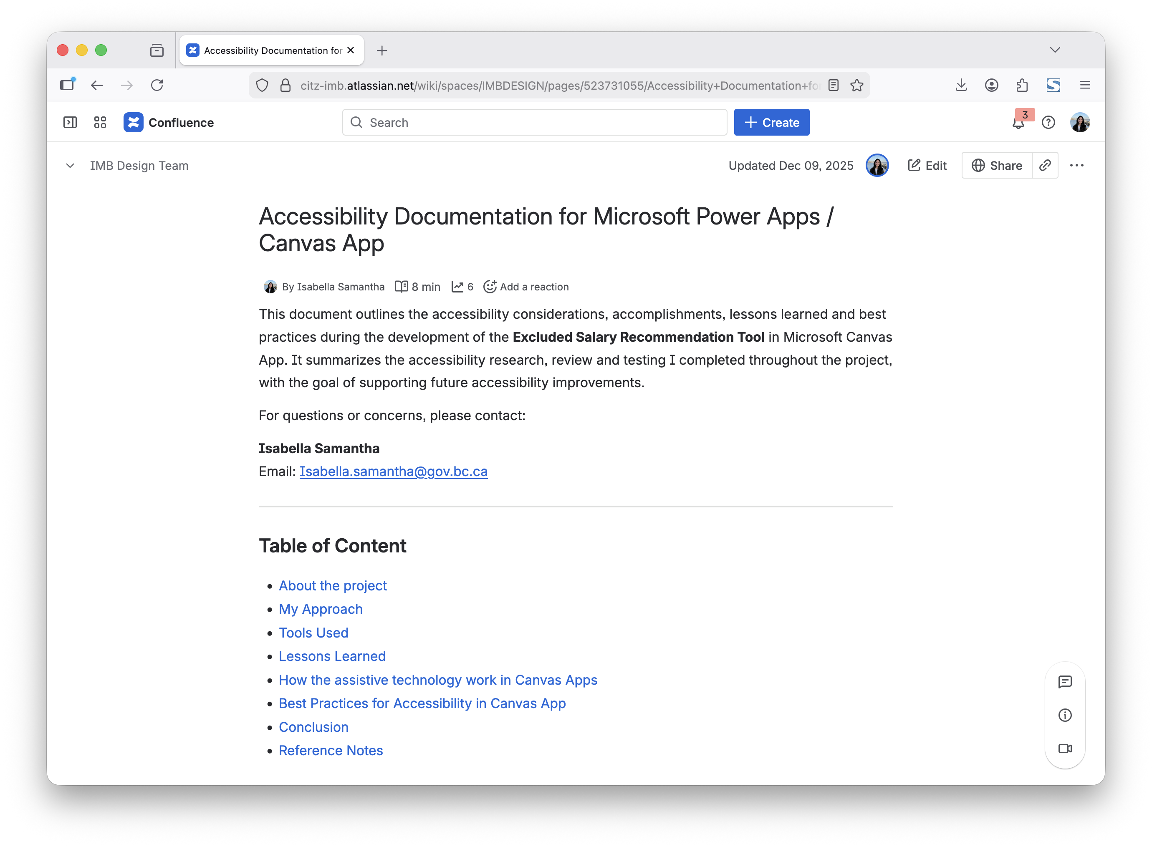Add a reaction to the page
Image resolution: width=1152 pixels, height=847 pixels.
point(526,287)
